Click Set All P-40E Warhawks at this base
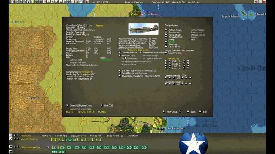This screenshot has width=275, height=154. pyautogui.click(x=119, y=71)
